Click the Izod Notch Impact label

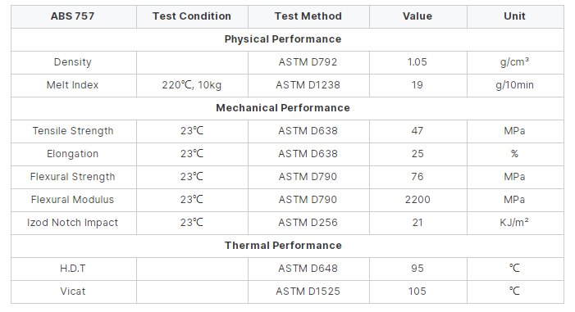73,223
